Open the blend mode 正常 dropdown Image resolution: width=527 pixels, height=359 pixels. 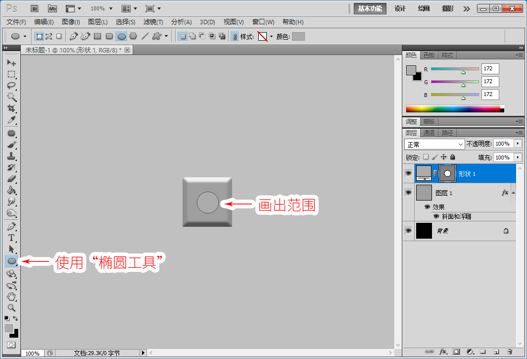tap(434, 144)
